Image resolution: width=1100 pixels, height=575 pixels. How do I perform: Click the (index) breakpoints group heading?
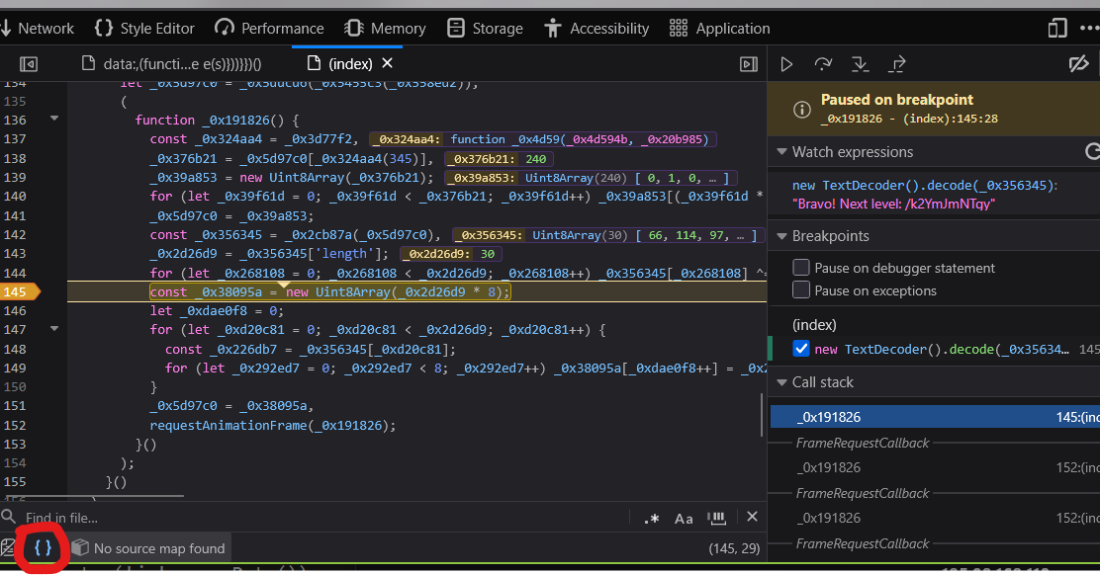pos(814,324)
